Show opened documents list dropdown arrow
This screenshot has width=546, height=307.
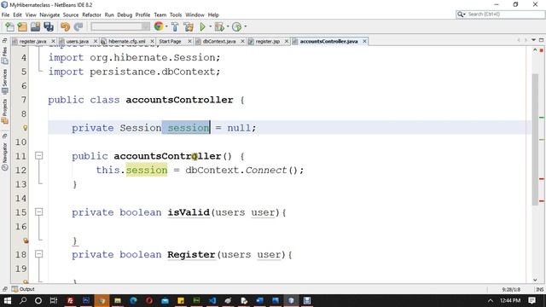click(533, 40)
